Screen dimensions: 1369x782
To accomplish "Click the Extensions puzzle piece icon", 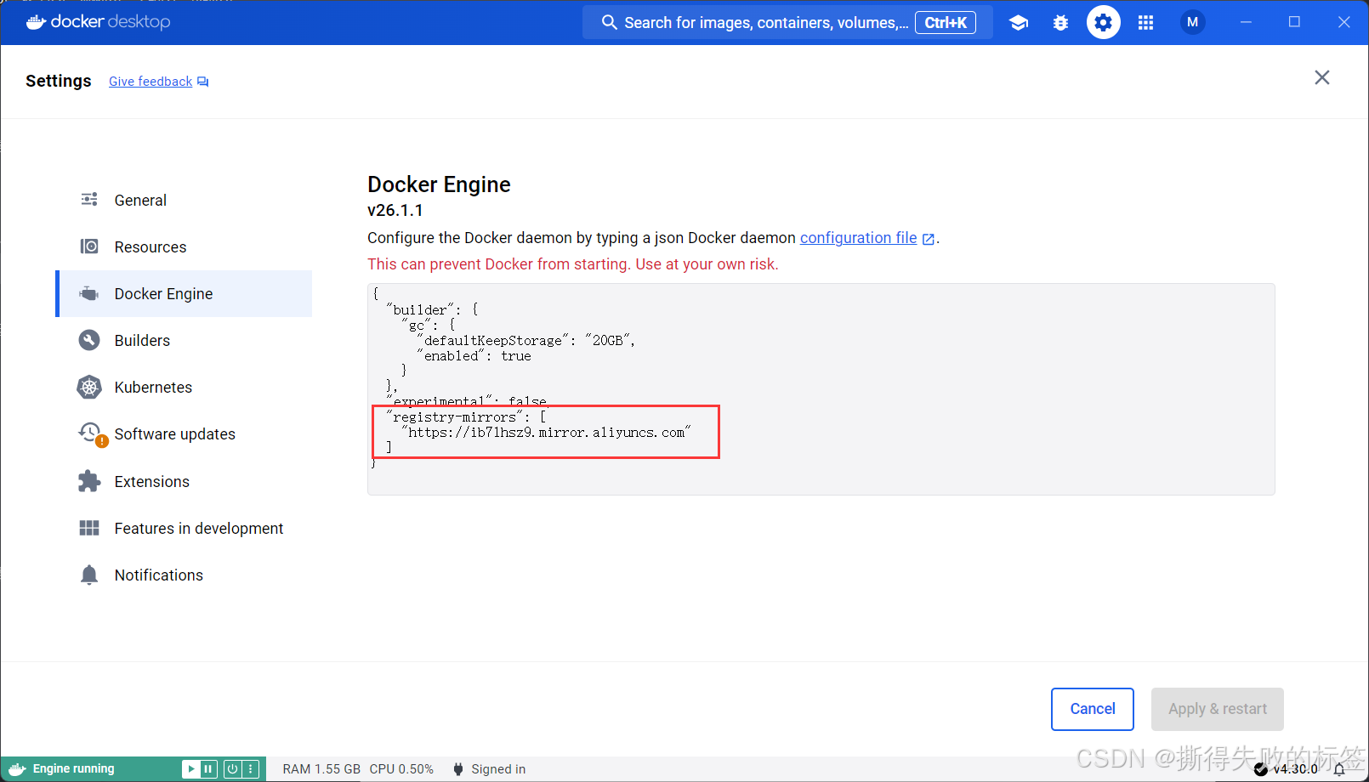I will 89,481.
